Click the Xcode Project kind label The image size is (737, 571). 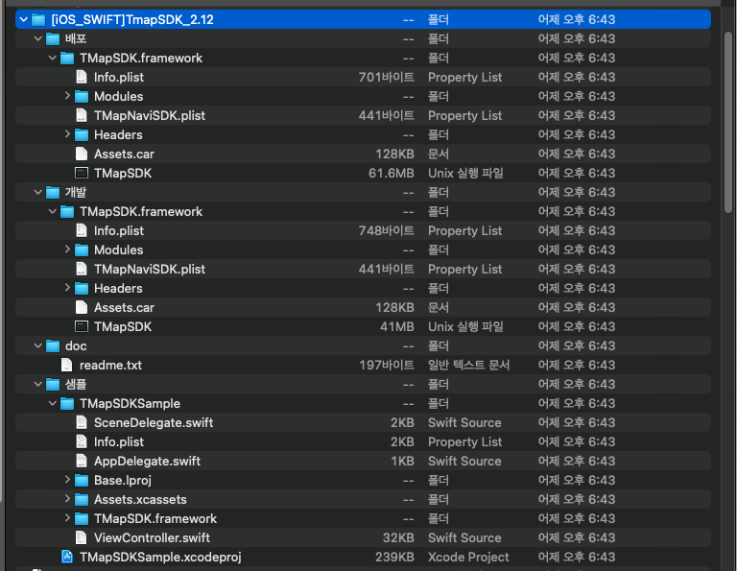click(468, 557)
